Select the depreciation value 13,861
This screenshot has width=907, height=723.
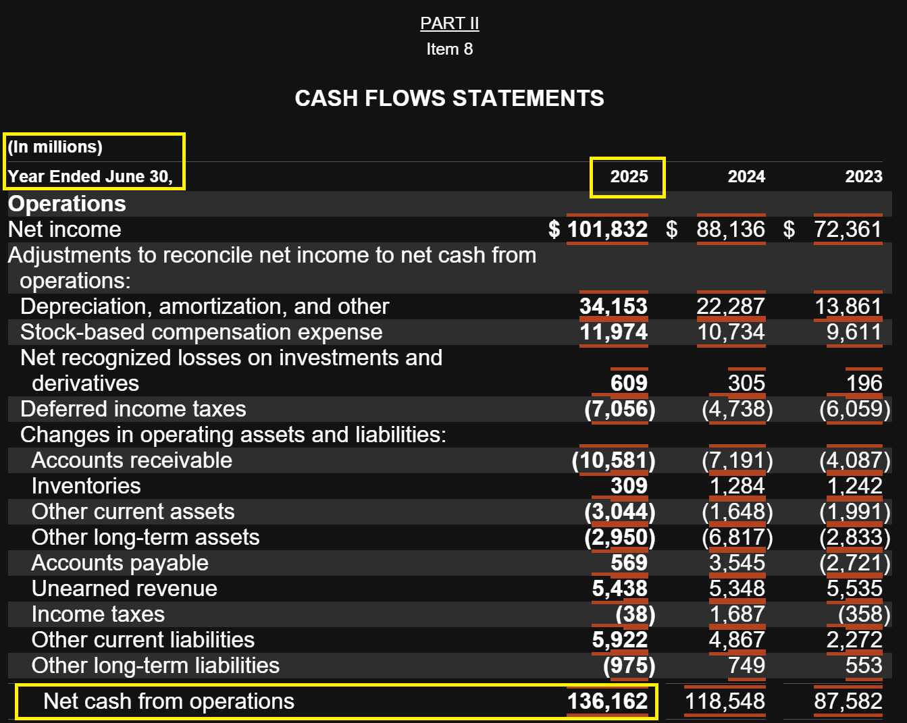[848, 306]
